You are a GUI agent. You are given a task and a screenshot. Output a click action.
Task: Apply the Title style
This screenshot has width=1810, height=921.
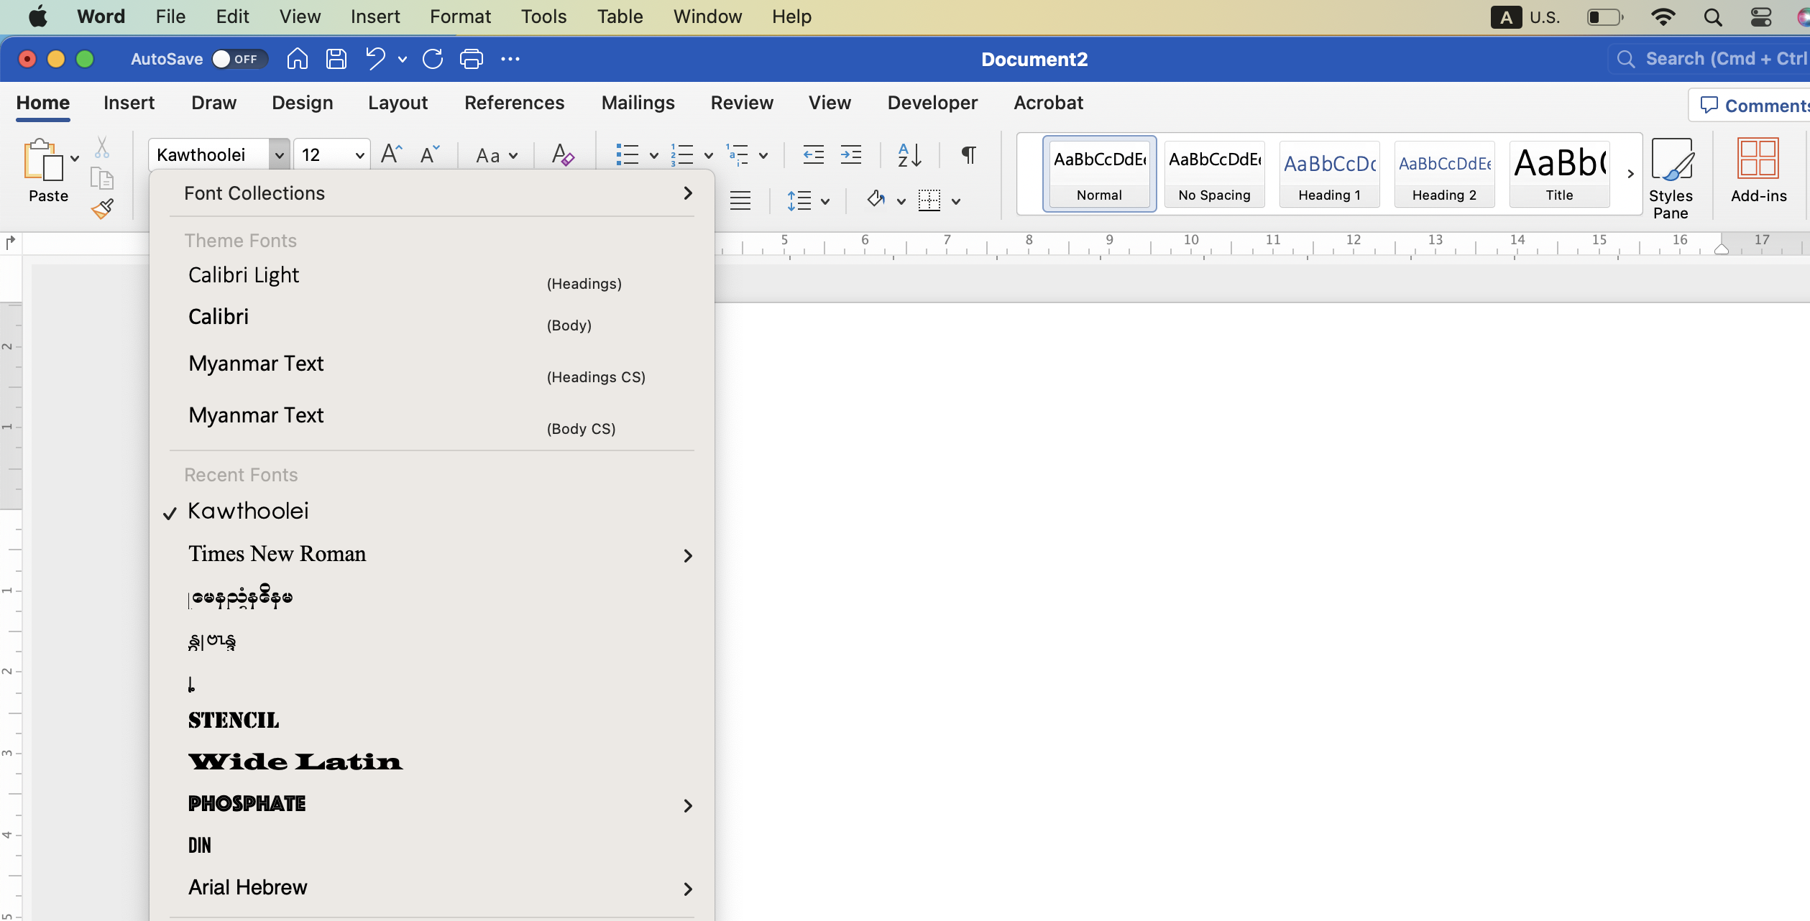click(x=1559, y=174)
